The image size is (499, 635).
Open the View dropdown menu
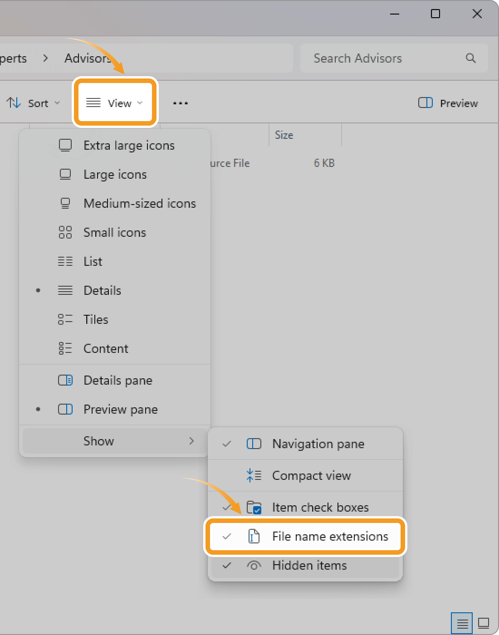115,103
